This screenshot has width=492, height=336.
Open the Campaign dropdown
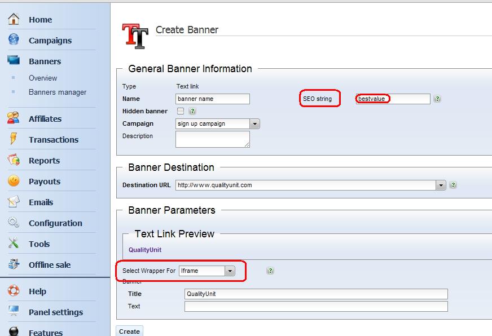254,124
